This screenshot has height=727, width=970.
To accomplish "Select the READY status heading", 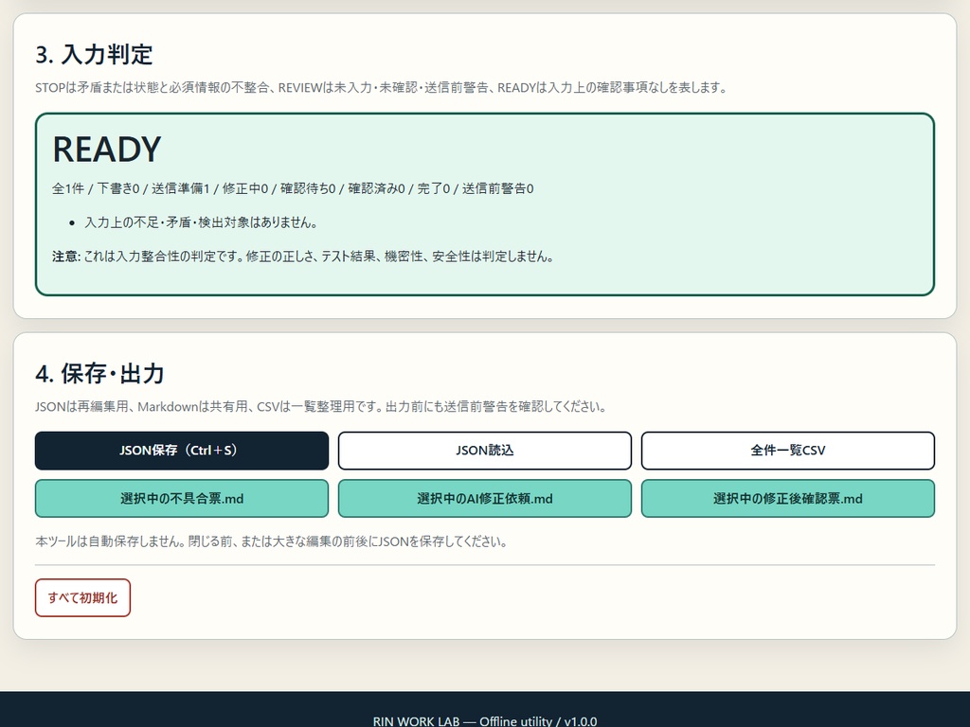I will 106,149.
